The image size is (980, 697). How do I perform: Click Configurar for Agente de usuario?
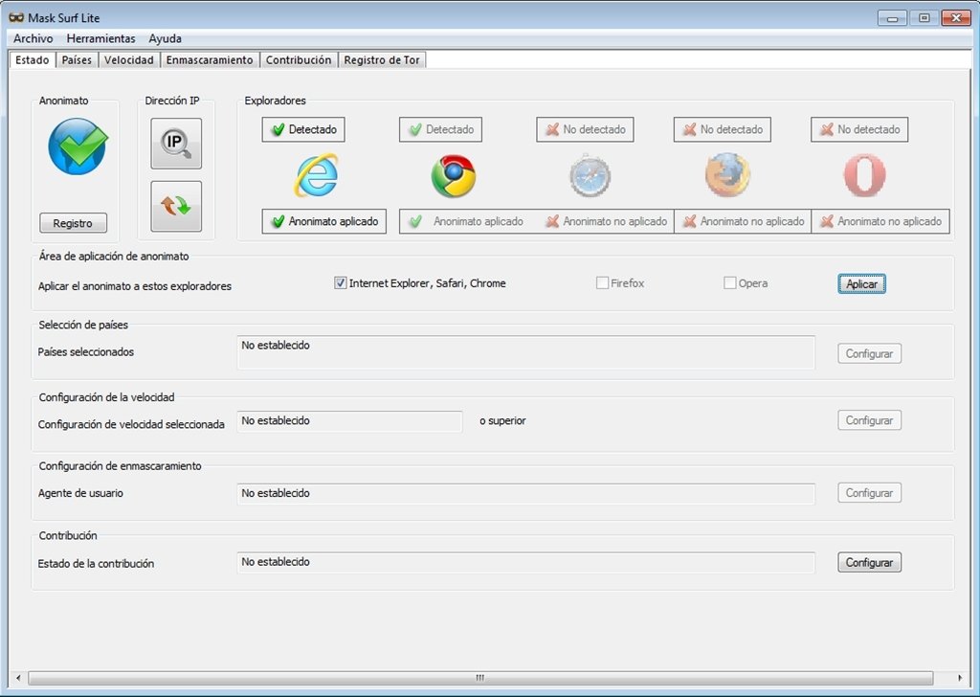click(x=869, y=492)
